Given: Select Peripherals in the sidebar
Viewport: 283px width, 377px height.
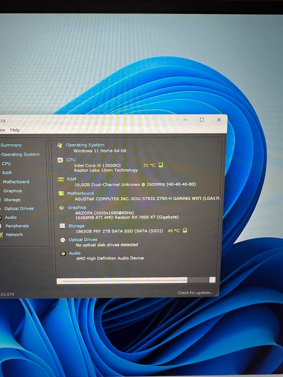Looking at the screenshot, I should tap(17, 226).
